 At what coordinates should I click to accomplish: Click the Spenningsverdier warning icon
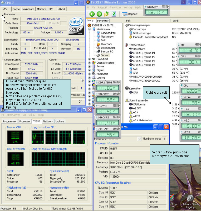(127, 101)
